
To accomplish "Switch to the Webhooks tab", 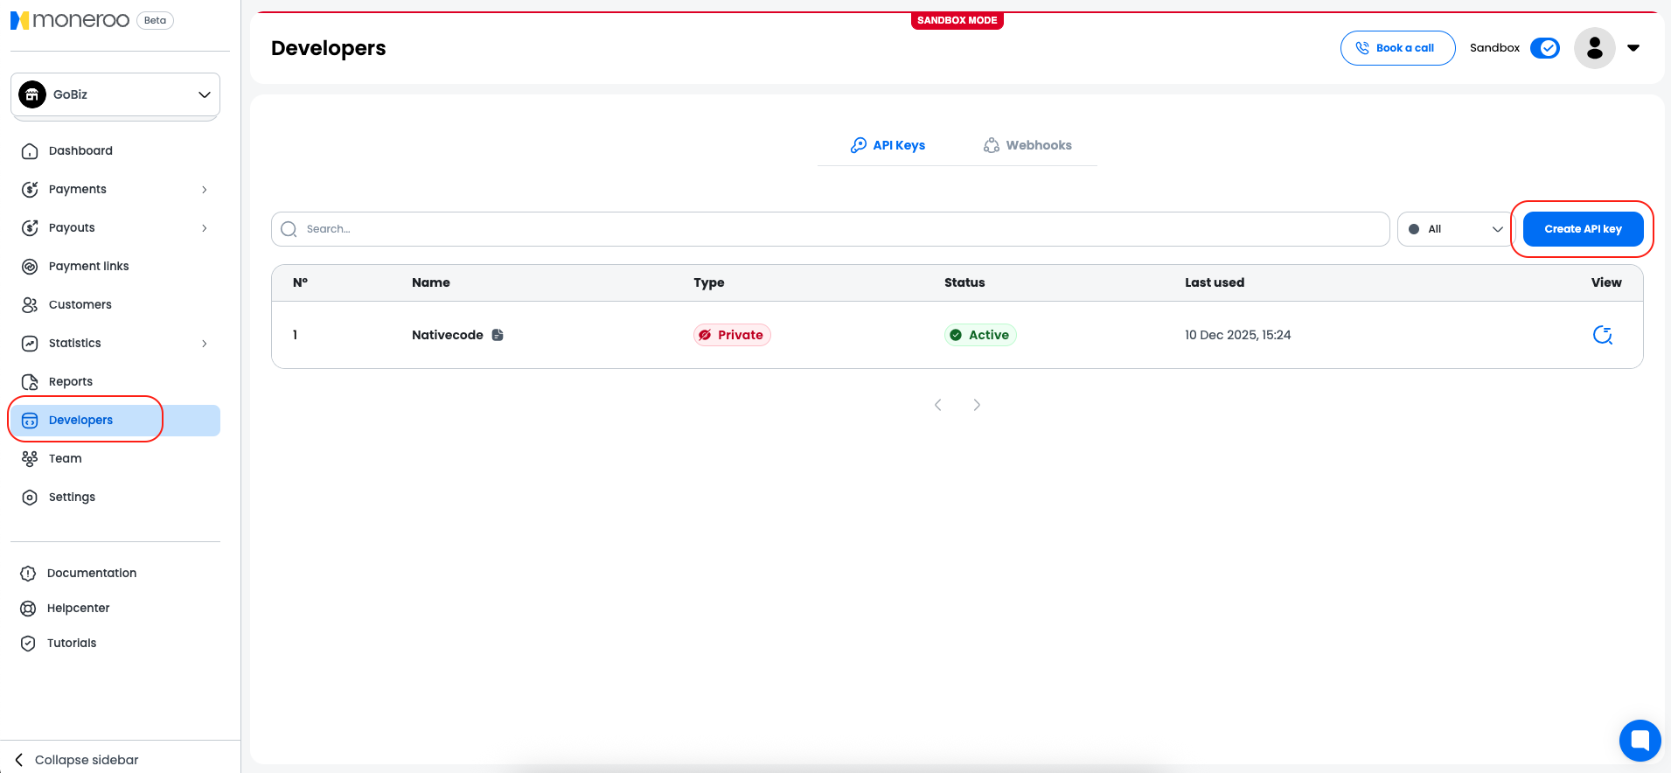I will 1027,145.
